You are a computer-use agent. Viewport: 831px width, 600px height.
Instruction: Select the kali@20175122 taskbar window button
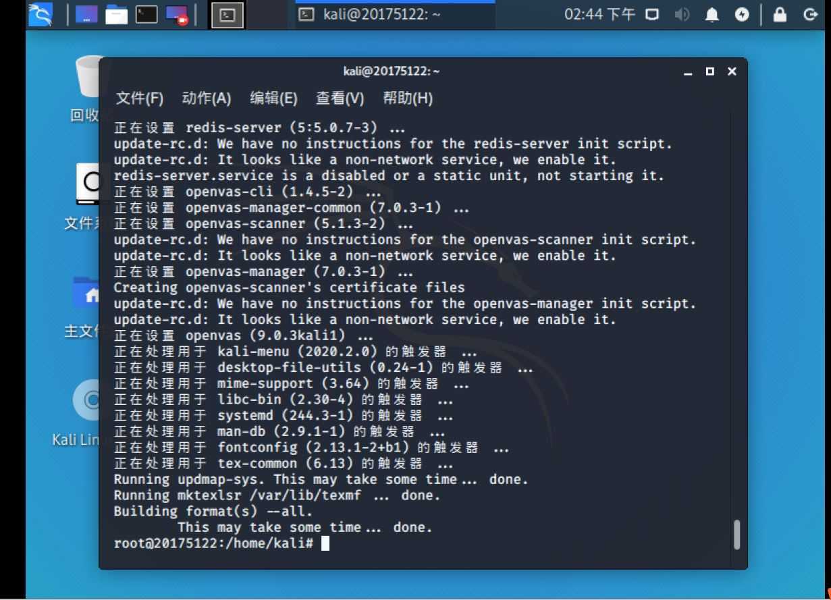(394, 14)
